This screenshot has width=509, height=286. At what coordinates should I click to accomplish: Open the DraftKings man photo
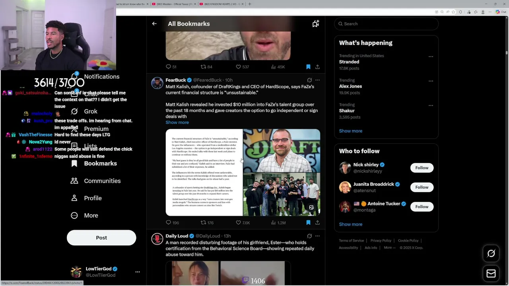coord(282,151)
